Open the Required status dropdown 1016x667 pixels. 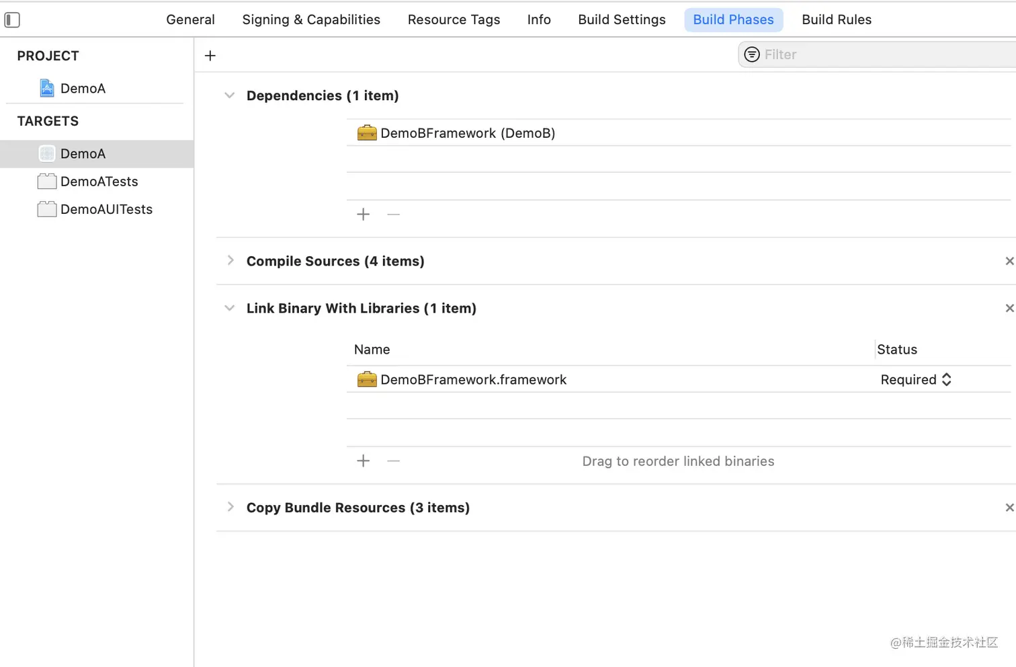(x=916, y=380)
